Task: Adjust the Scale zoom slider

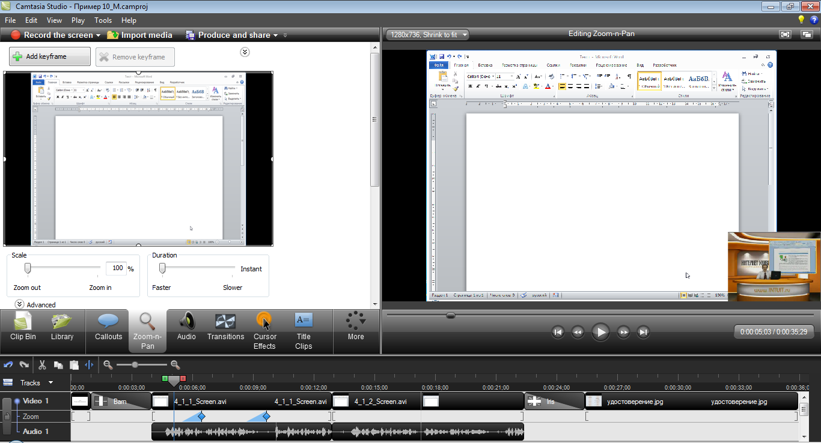Action: (28, 268)
